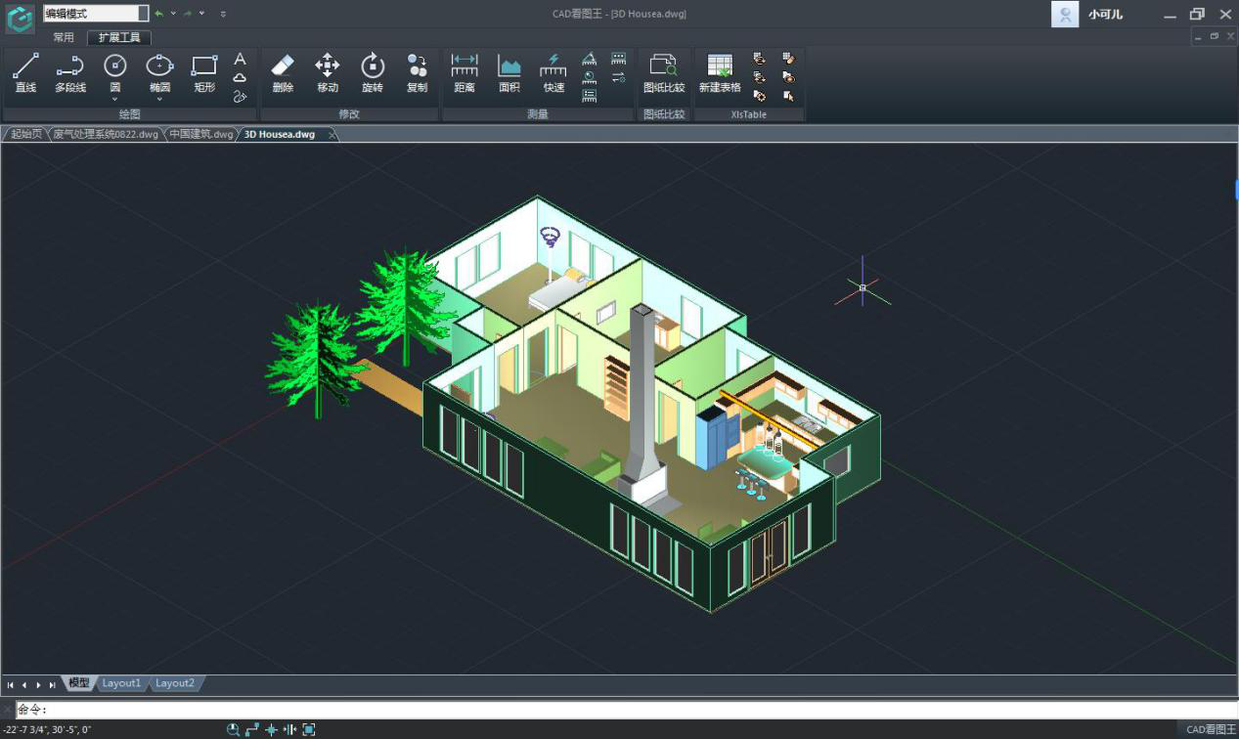Open the Layout1 sheet tab
Viewport: 1239px width, 739px height.
(x=122, y=683)
